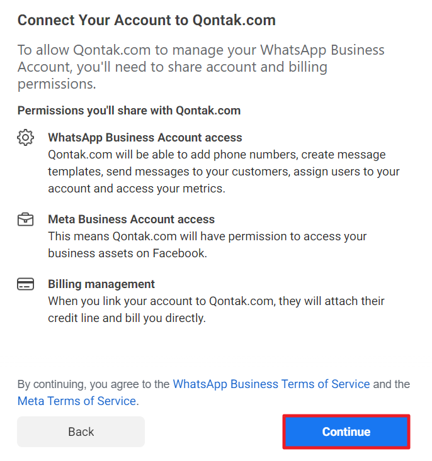
Task: Click the description about adding phone numbers
Action: click(224, 172)
